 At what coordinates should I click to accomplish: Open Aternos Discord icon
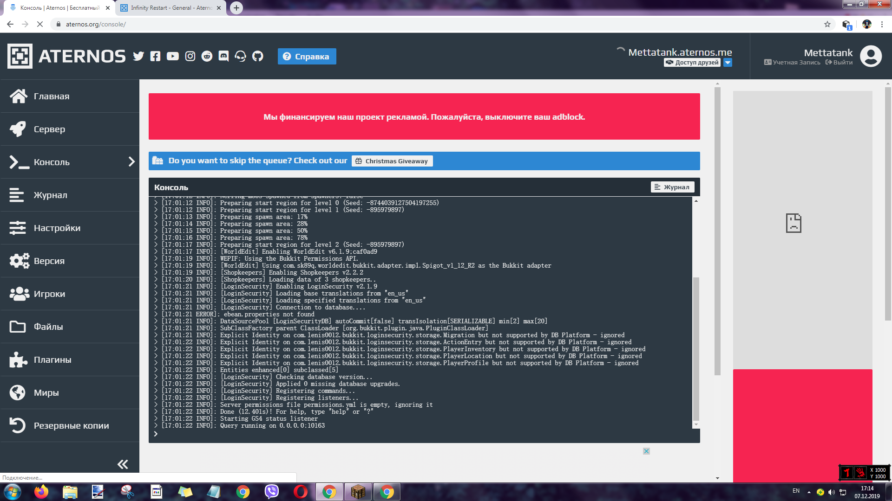point(223,57)
